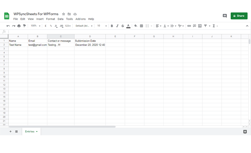Decrease decimal places
This screenshot has height=153, width=251.
[56, 26]
